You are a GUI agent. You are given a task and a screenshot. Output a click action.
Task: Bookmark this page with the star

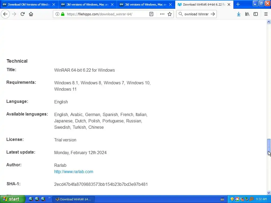(170, 14)
